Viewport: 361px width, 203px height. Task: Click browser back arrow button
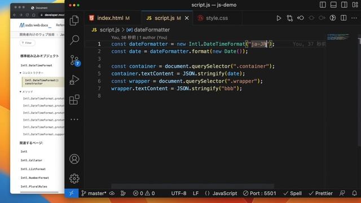[x=15, y=15]
